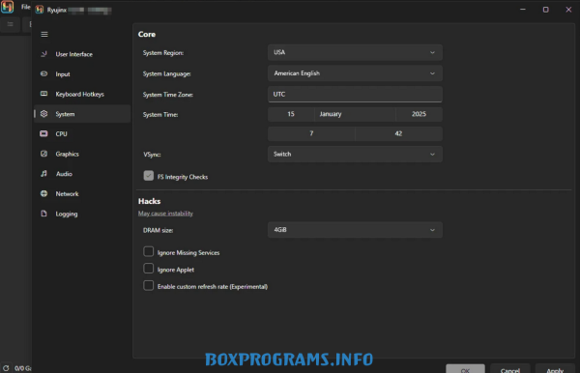
Task: Click the User Interface sidebar icon
Action: (x=44, y=54)
